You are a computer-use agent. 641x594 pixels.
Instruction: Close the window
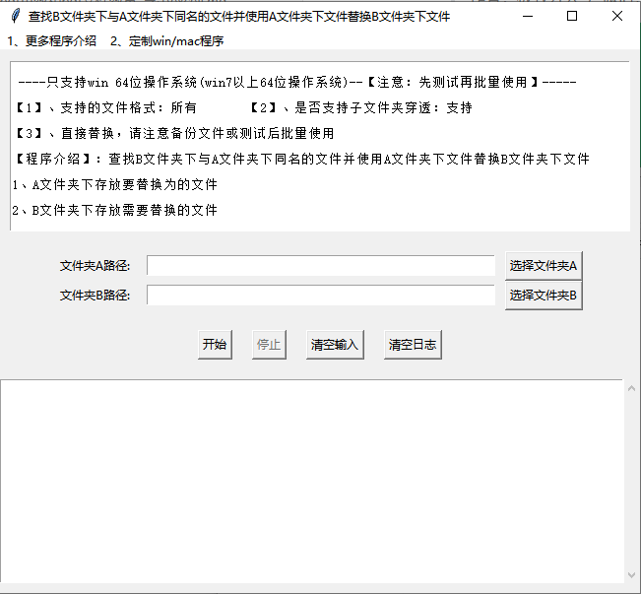pos(617,17)
